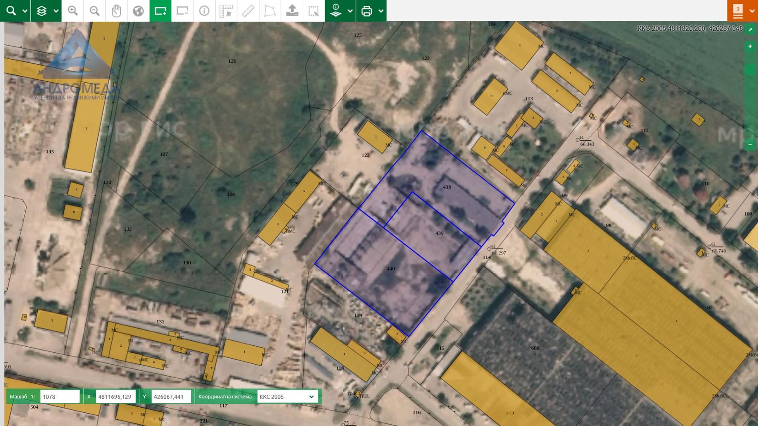Click the minus zoom button on map
Screen dimensions: 758x426
(750, 145)
